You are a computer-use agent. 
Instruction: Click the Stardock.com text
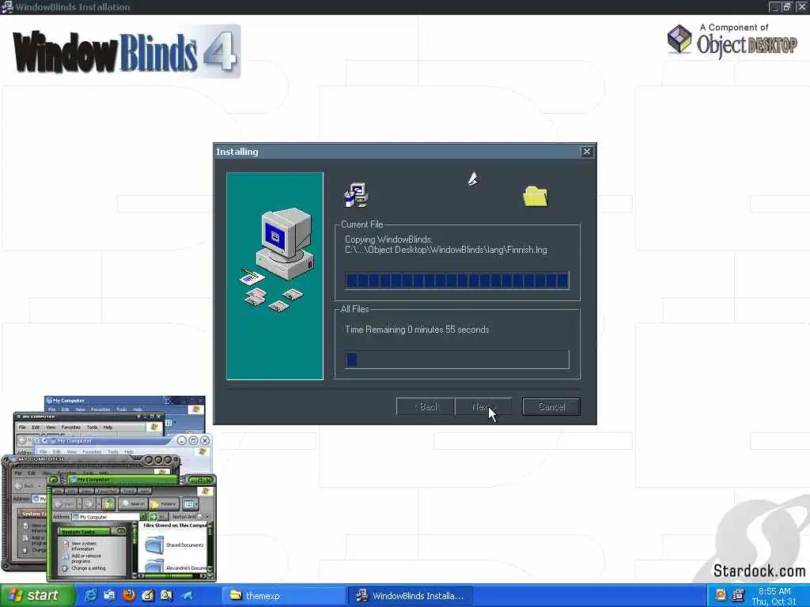[x=759, y=571]
